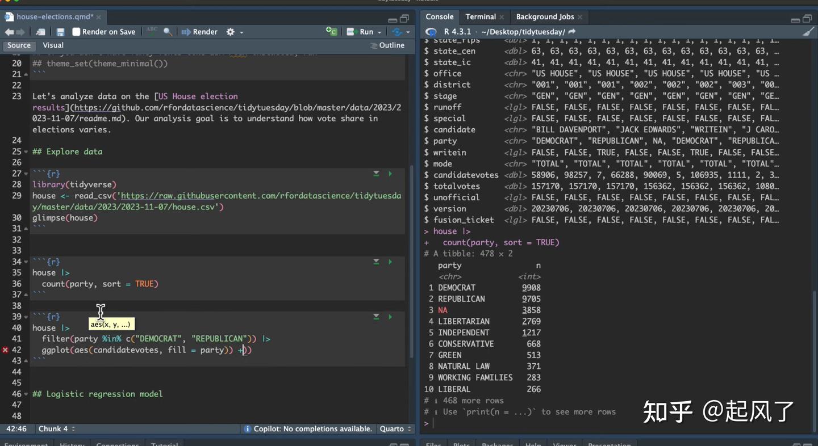Run chunk on line 27

pyautogui.click(x=390, y=174)
